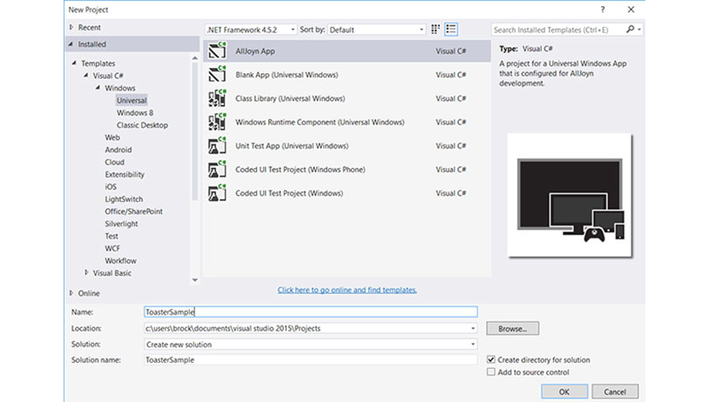Open the Solution combo box
Image resolution: width=709 pixels, height=402 pixels.
311,345
